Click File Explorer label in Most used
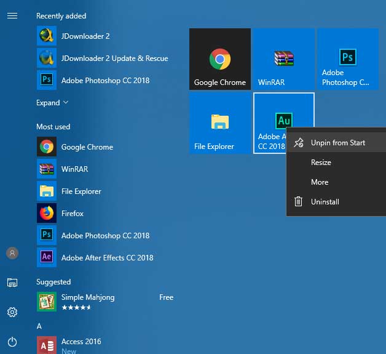This screenshot has width=386, height=354. pyautogui.click(x=81, y=191)
